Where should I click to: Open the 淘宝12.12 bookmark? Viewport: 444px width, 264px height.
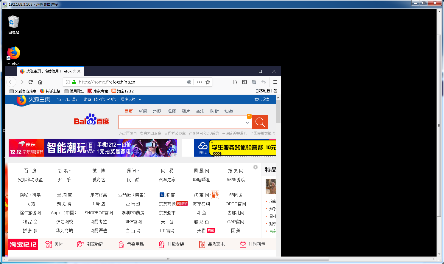coord(122,91)
